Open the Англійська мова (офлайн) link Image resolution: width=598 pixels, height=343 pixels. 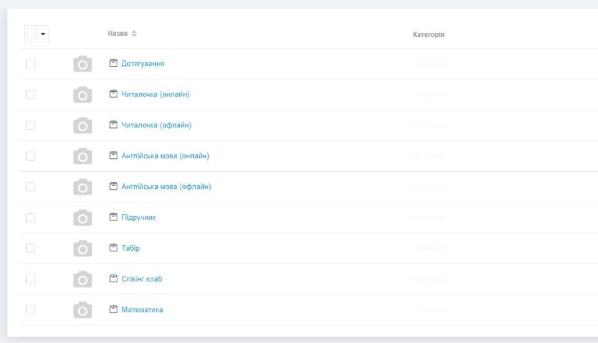pyautogui.click(x=166, y=186)
